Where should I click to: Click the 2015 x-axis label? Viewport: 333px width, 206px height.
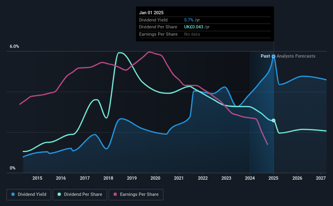pos(37,178)
